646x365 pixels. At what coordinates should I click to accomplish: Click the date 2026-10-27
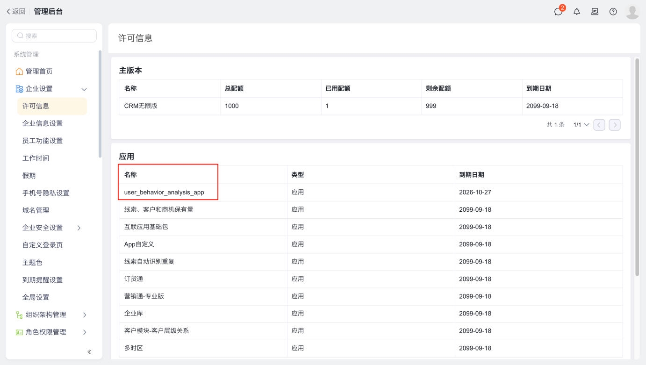[x=475, y=192]
